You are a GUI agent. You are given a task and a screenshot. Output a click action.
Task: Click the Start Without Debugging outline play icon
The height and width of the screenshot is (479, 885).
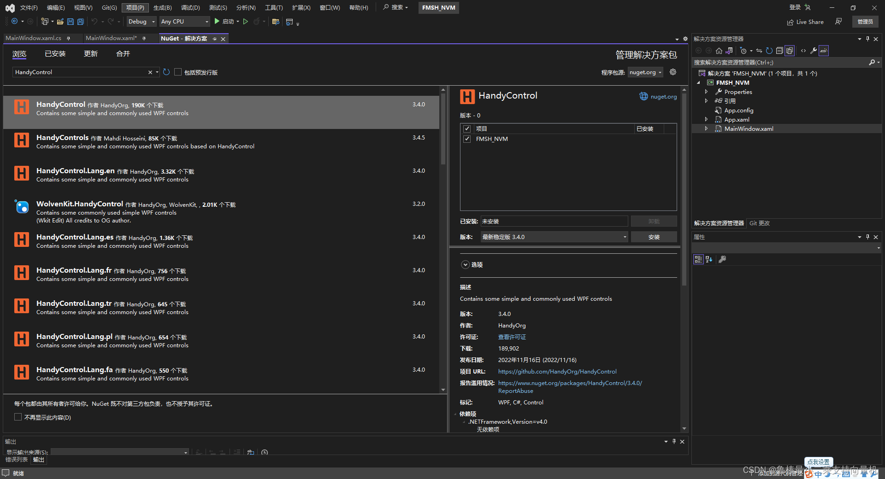click(x=245, y=21)
